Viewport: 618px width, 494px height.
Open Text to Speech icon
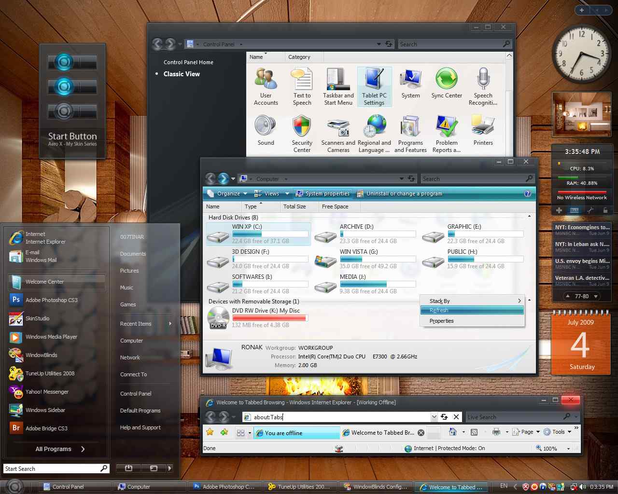[x=302, y=86]
